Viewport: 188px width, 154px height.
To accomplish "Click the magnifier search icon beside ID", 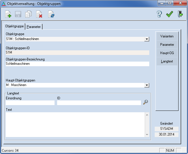I will pos(146,102).
